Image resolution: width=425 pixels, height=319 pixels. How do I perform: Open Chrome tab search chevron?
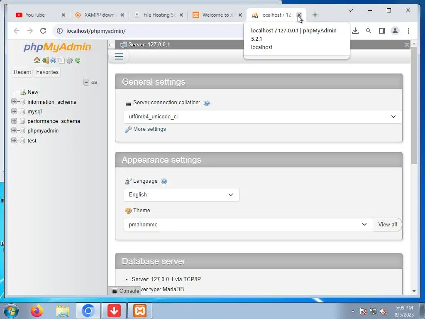350,10
